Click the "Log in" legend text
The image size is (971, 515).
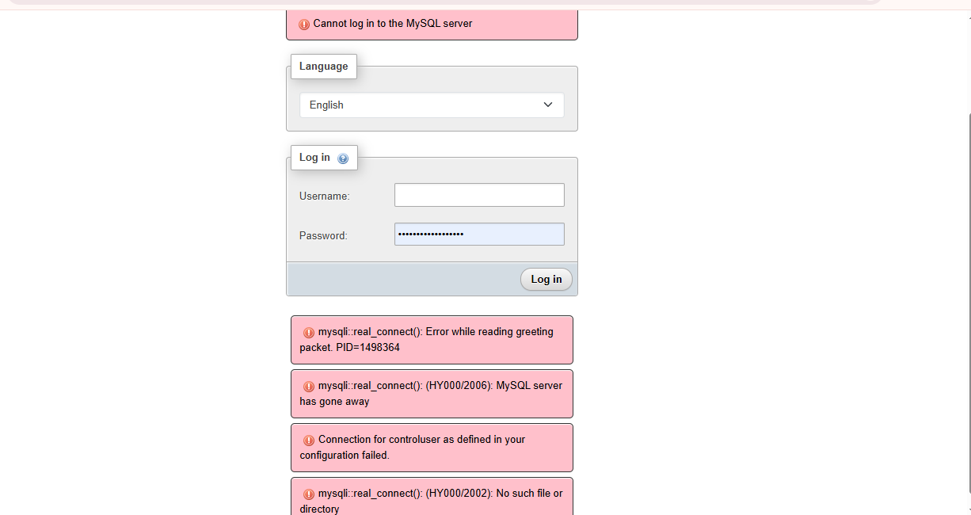tap(314, 158)
